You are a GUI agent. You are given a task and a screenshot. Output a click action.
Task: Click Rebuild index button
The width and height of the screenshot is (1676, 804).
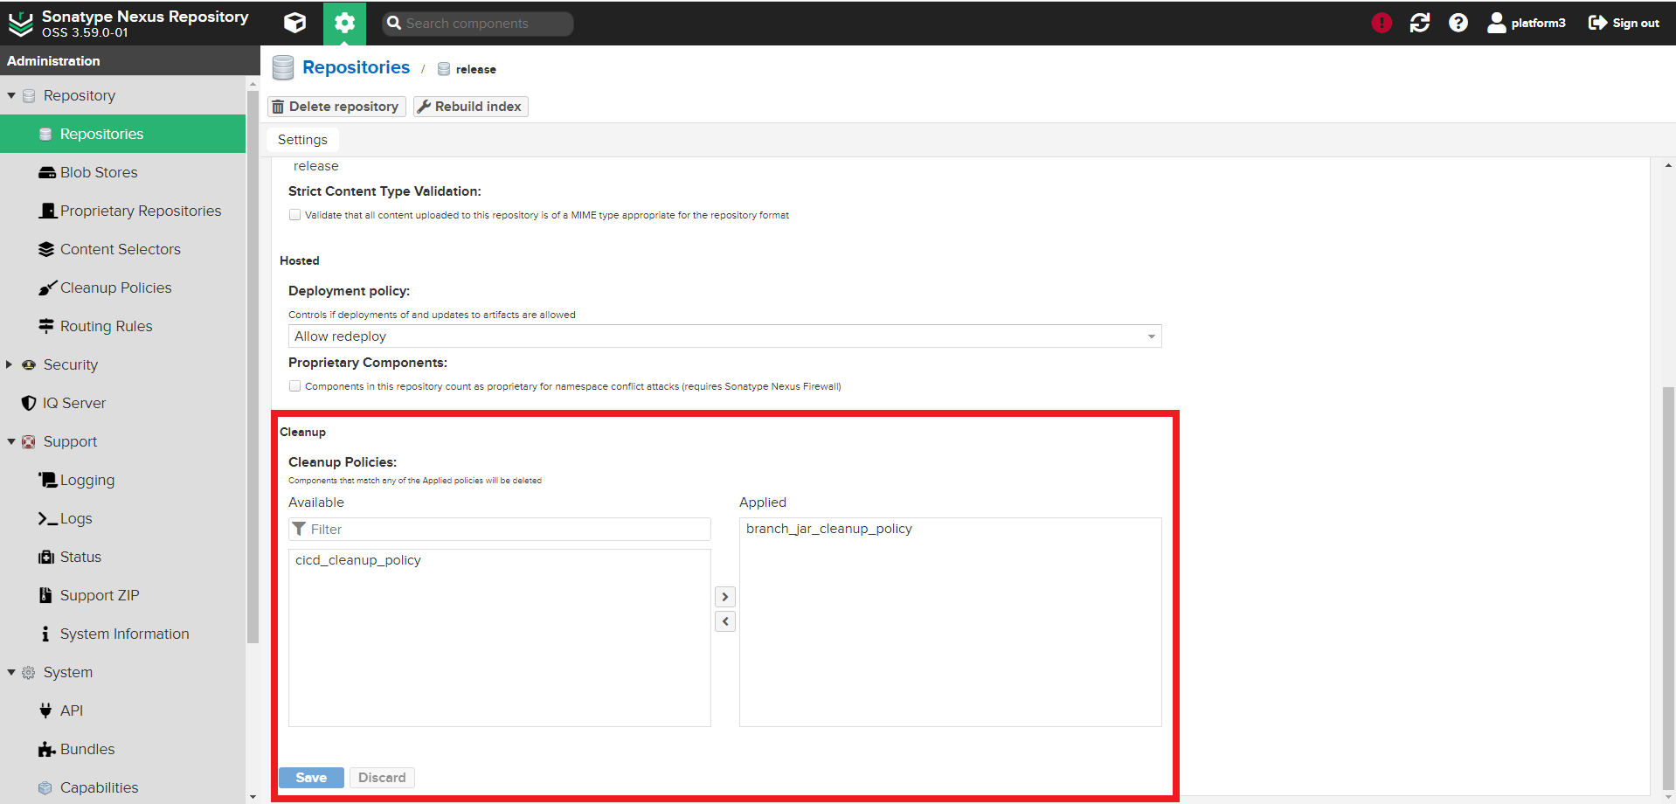(471, 107)
